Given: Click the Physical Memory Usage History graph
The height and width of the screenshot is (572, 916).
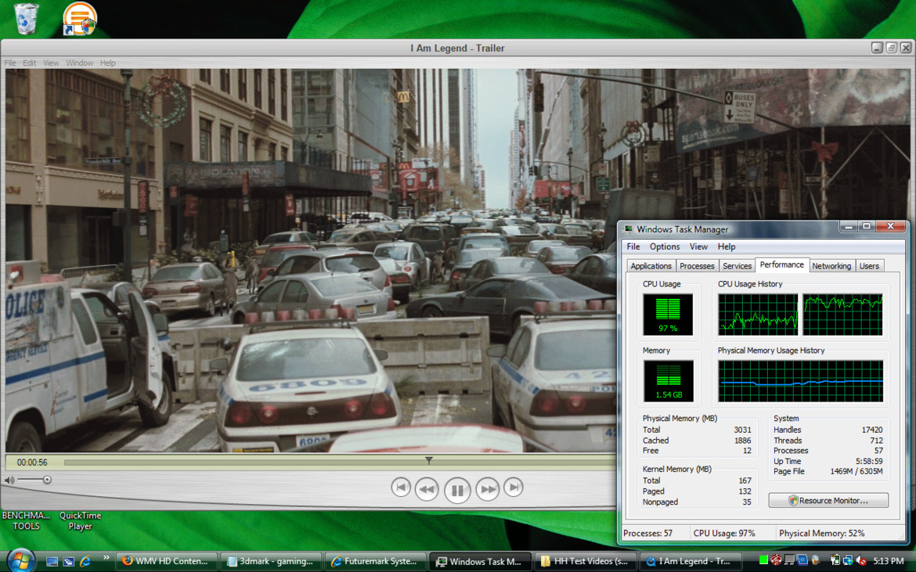Looking at the screenshot, I should (x=800, y=381).
